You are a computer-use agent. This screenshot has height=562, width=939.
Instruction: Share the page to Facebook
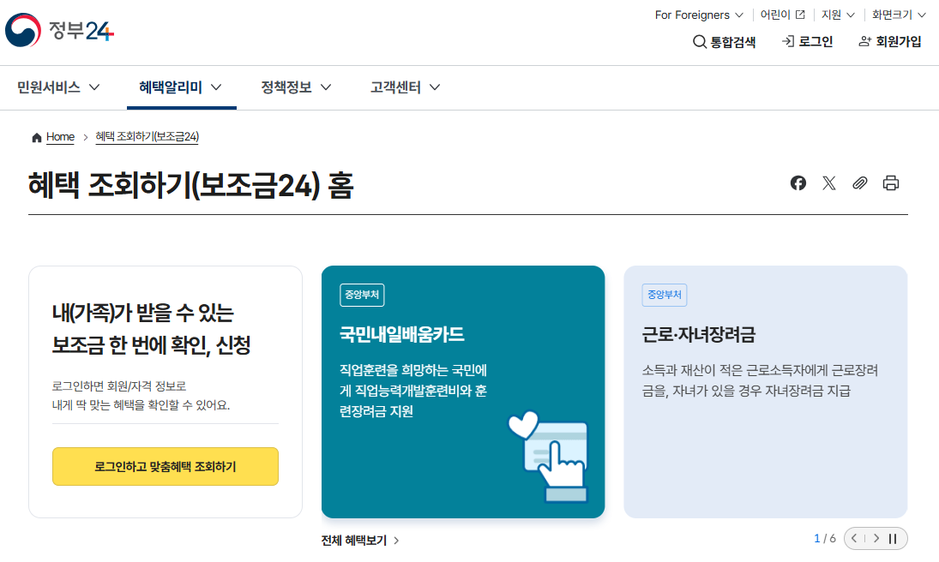pyautogui.click(x=798, y=182)
